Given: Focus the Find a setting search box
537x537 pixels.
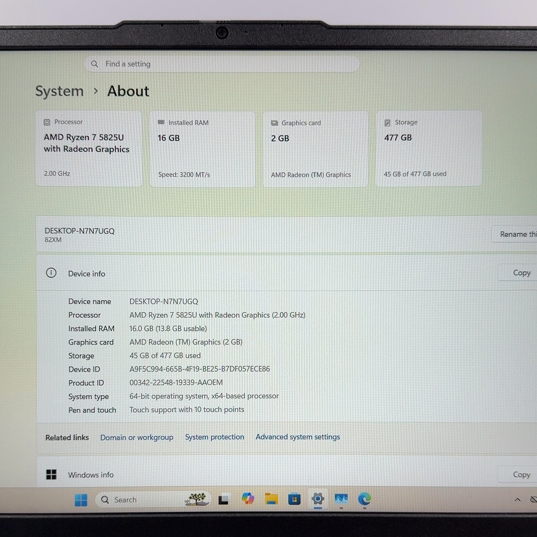Looking at the screenshot, I should pos(222,64).
